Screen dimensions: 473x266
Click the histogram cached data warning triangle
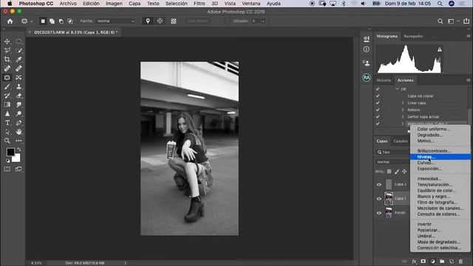[x=440, y=50]
